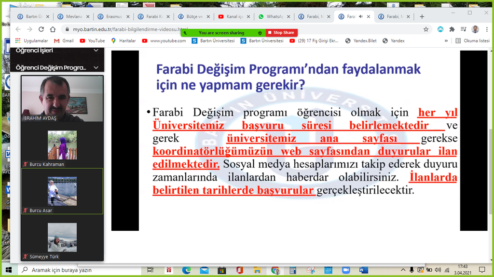
Task: Open the Office app from taskbar
Action: coord(239,270)
